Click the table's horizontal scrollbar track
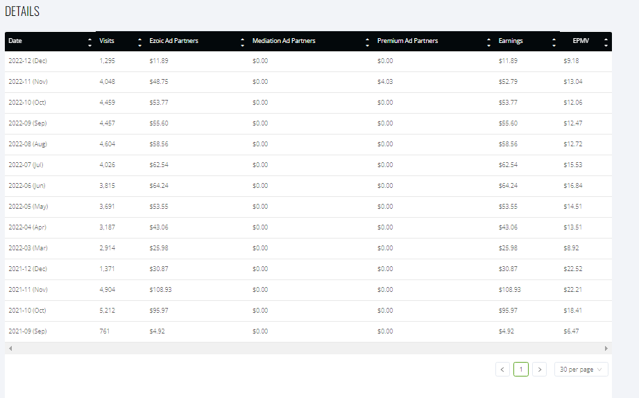 tap(308, 348)
